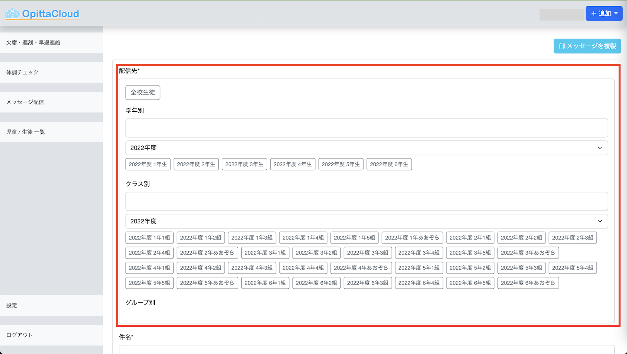Select class 2022年度 5年5組
The width and height of the screenshot is (627, 354).
150,283
